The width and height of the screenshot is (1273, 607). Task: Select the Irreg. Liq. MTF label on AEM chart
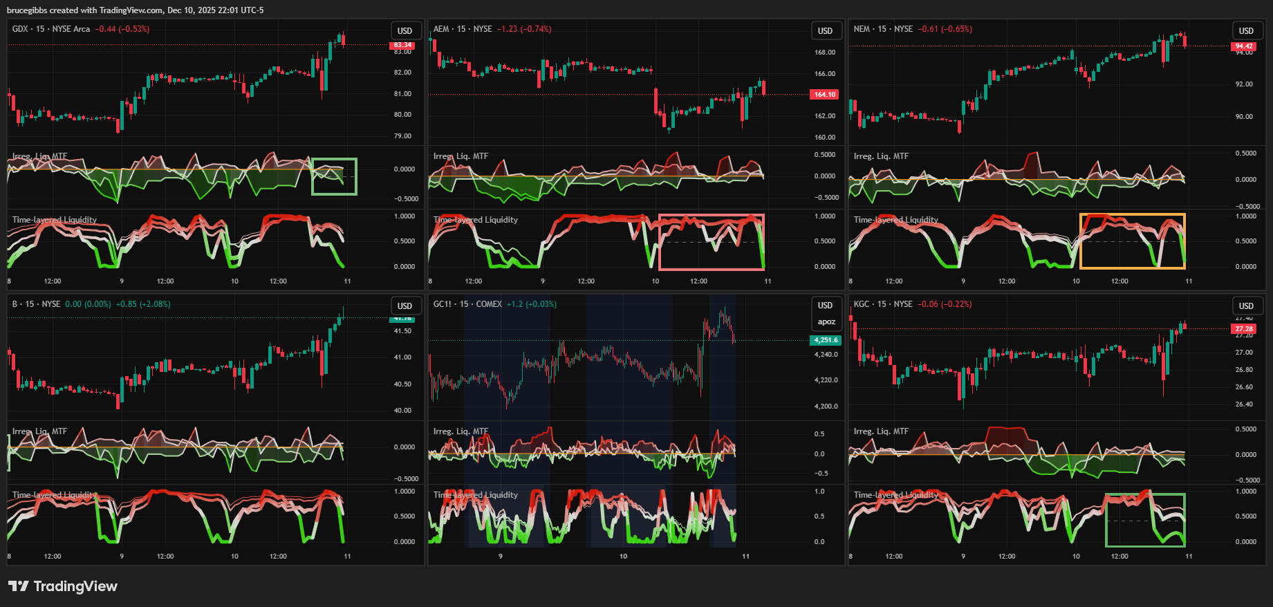tap(461, 156)
